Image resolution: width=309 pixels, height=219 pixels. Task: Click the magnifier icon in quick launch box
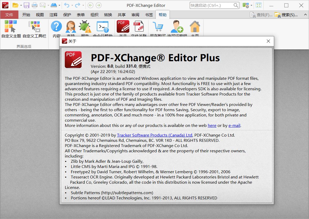(236, 5)
